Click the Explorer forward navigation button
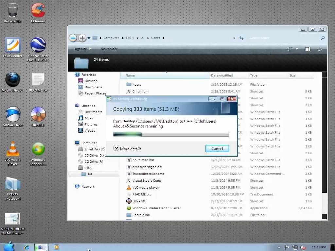Image resolution: width=335 pixels, height=251 pixels. pyautogui.click(x=82, y=38)
